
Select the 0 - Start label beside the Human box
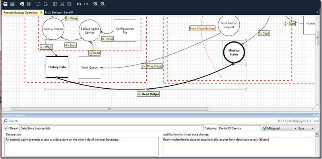[x=290, y=23]
